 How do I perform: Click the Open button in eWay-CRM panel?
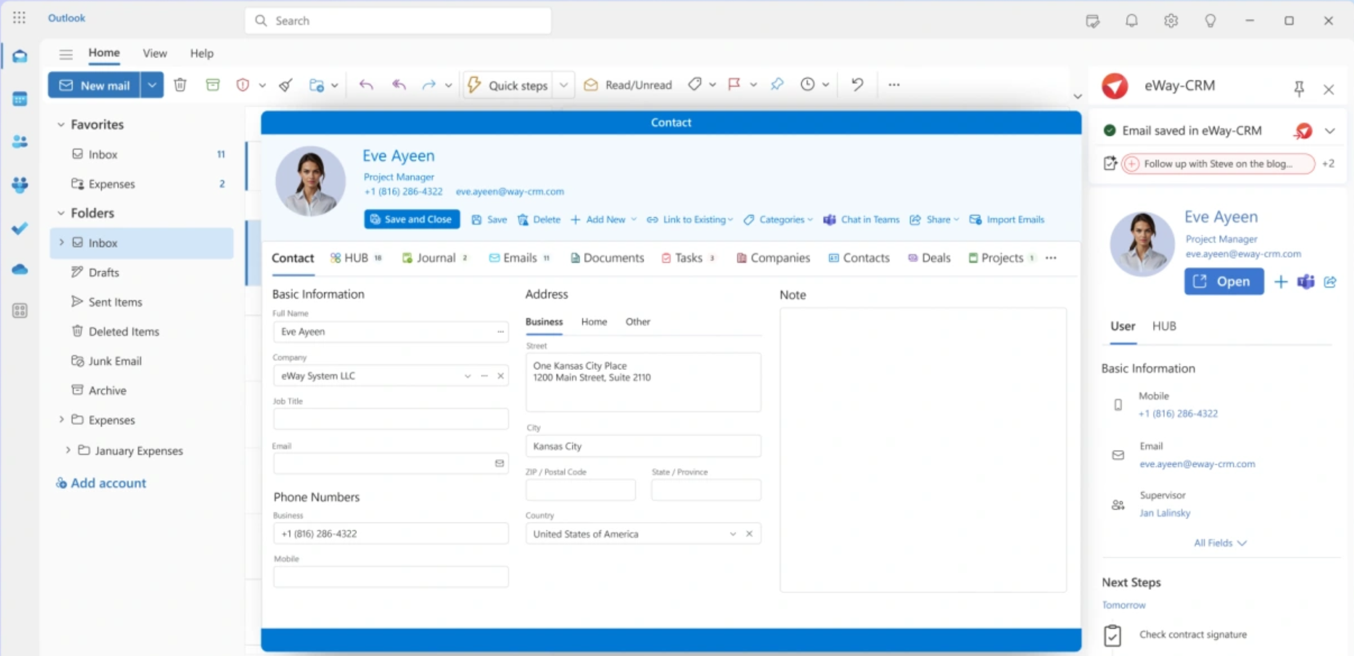pos(1224,281)
